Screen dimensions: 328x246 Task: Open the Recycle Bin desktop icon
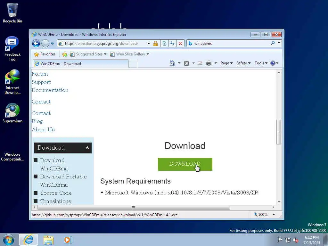[x=12, y=13]
